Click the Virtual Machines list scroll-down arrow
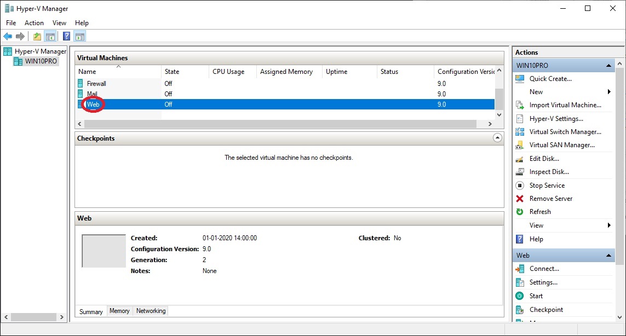626x336 pixels. [499, 115]
